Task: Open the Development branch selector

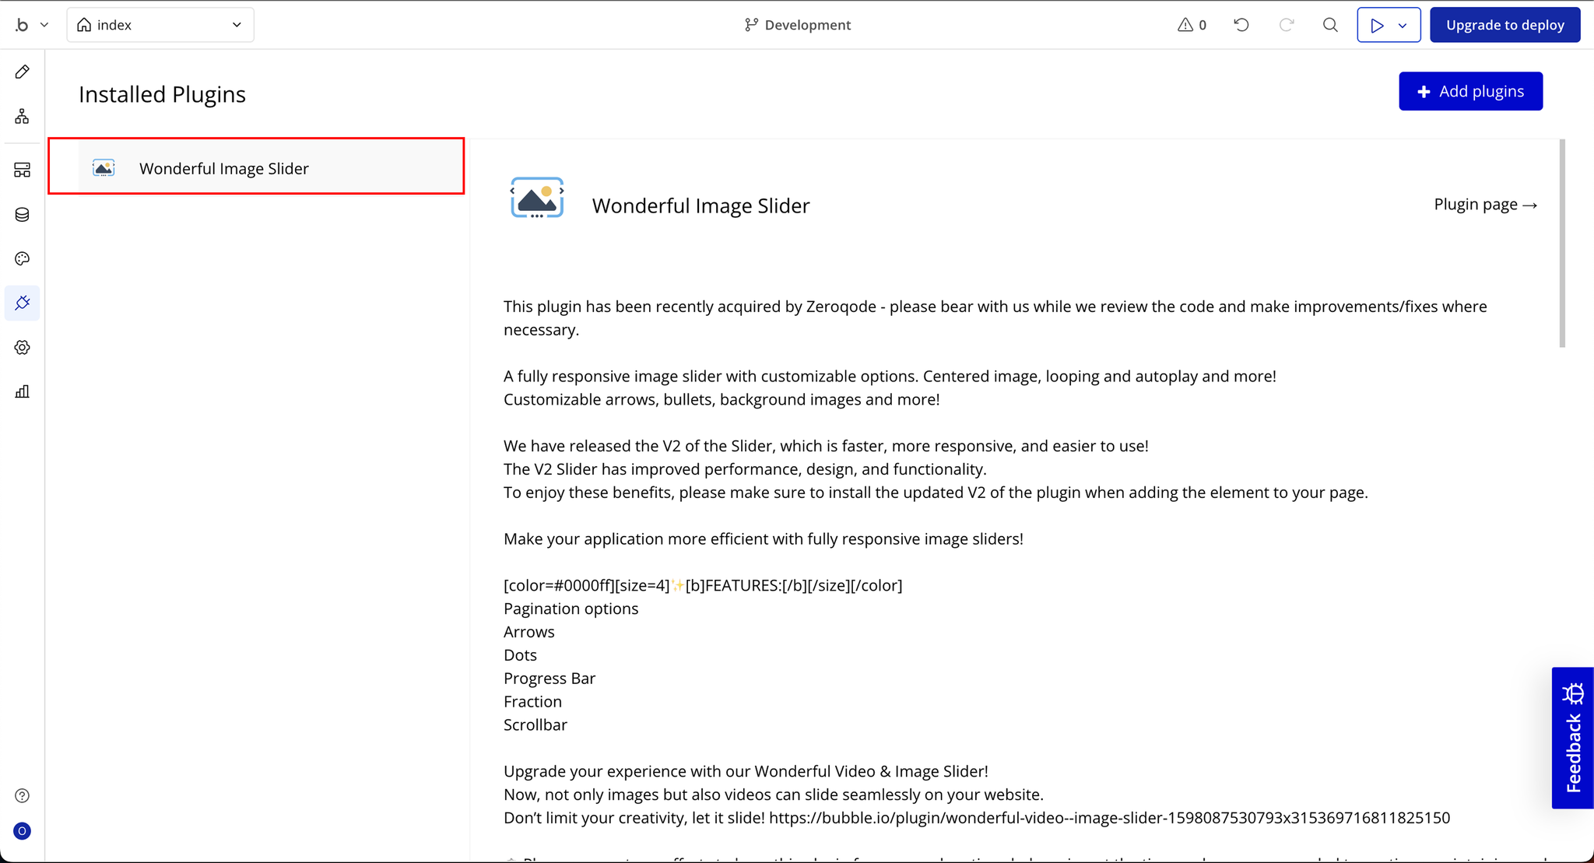Action: tap(797, 25)
